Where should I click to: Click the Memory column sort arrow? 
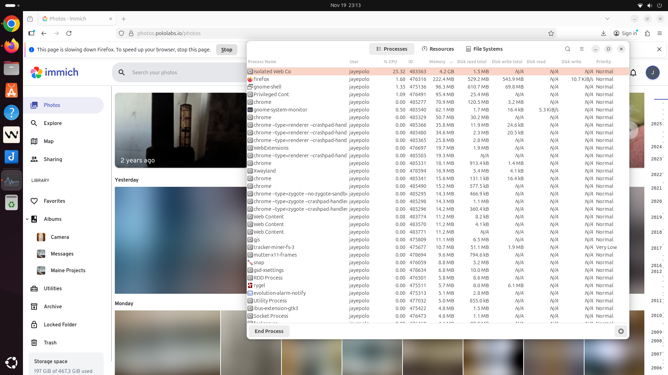(x=451, y=62)
